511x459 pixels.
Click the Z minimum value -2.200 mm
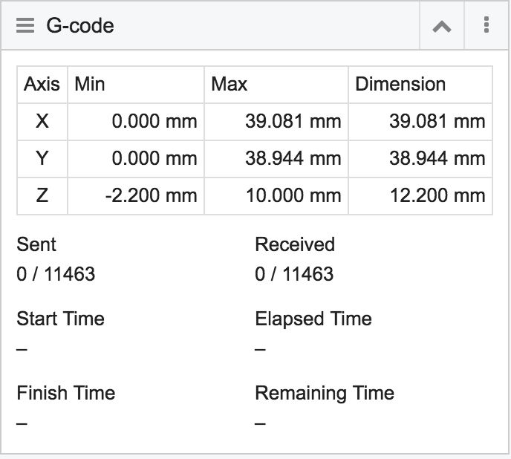[150, 195]
